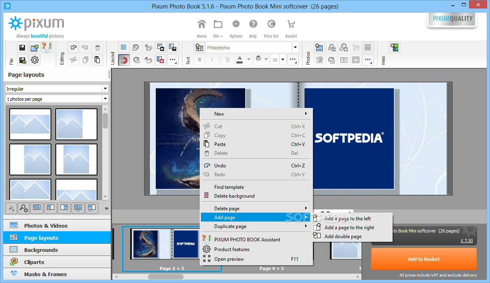
Task: Open the Price list euro icon
Action: pos(271,29)
